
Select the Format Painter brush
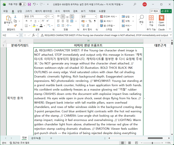(x=15, y=26)
